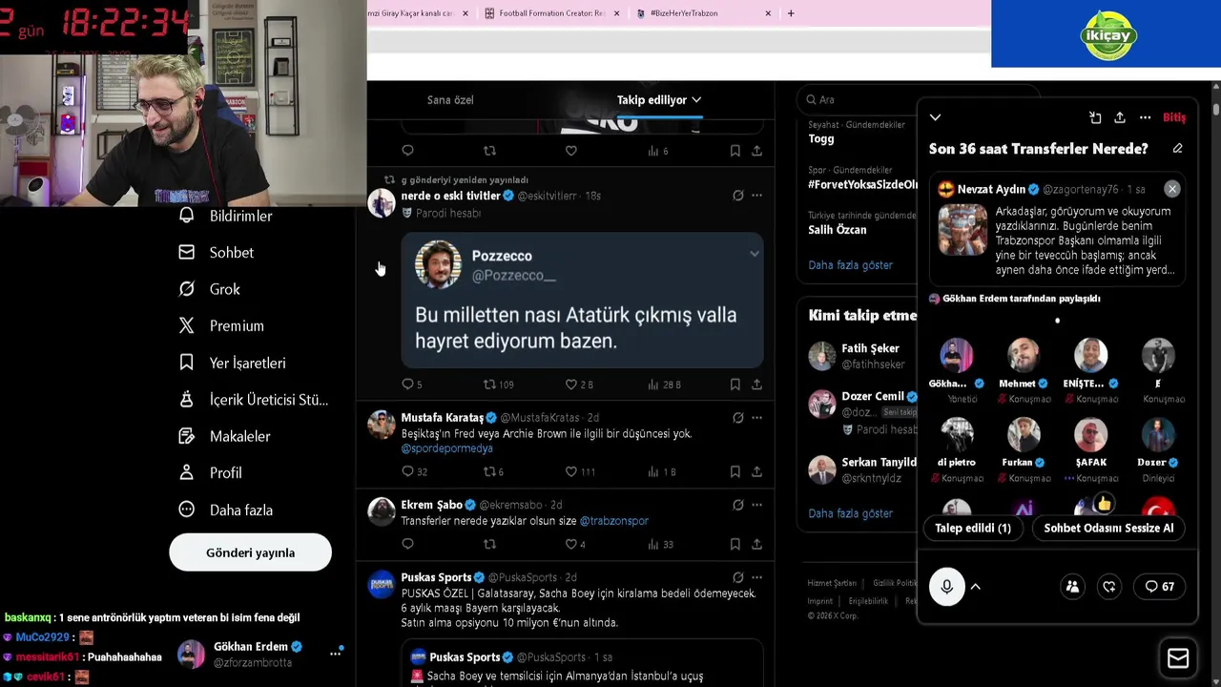Dismiss the Nevzat Aydın shared tweet
The width and height of the screenshot is (1221, 687).
1172,189
